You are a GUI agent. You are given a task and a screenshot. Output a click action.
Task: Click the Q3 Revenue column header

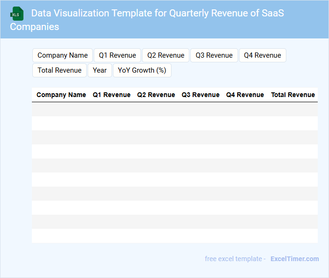[201, 95]
